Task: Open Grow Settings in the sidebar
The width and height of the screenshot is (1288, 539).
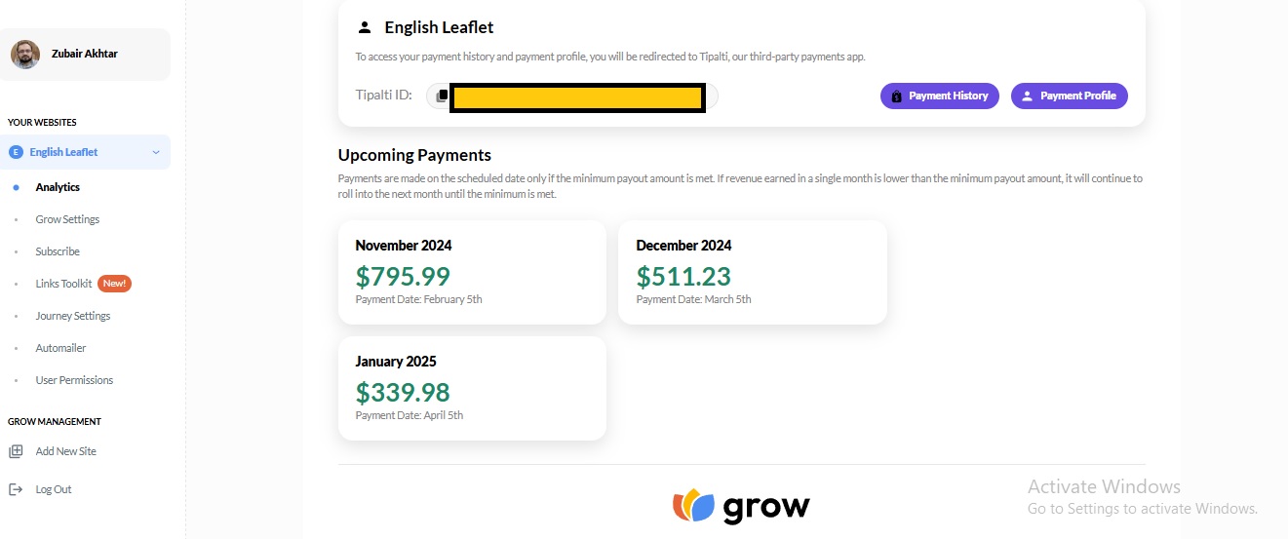Action: pos(67,219)
